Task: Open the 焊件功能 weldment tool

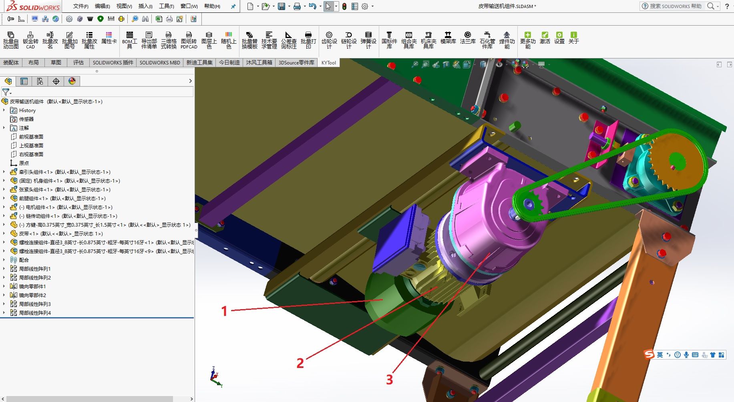Action: (507, 40)
